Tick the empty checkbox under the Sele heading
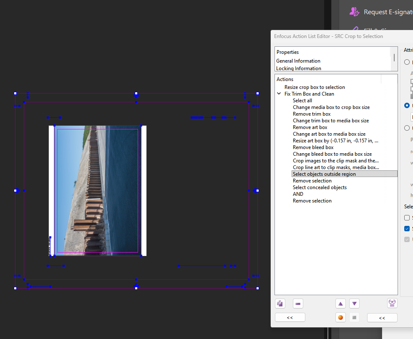Viewport: 413px width, 339px height. coord(407,218)
